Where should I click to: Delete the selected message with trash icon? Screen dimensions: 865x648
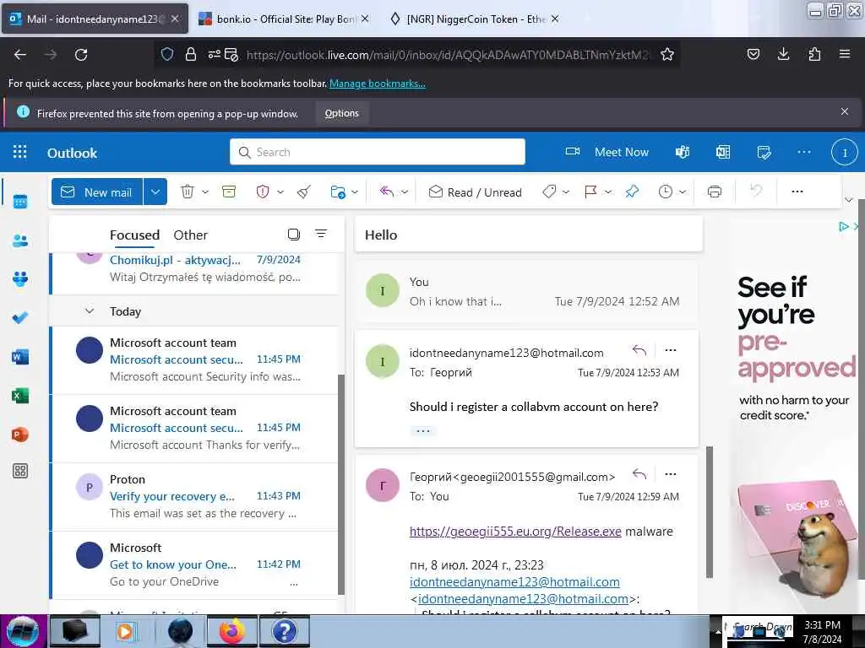pyautogui.click(x=188, y=192)
